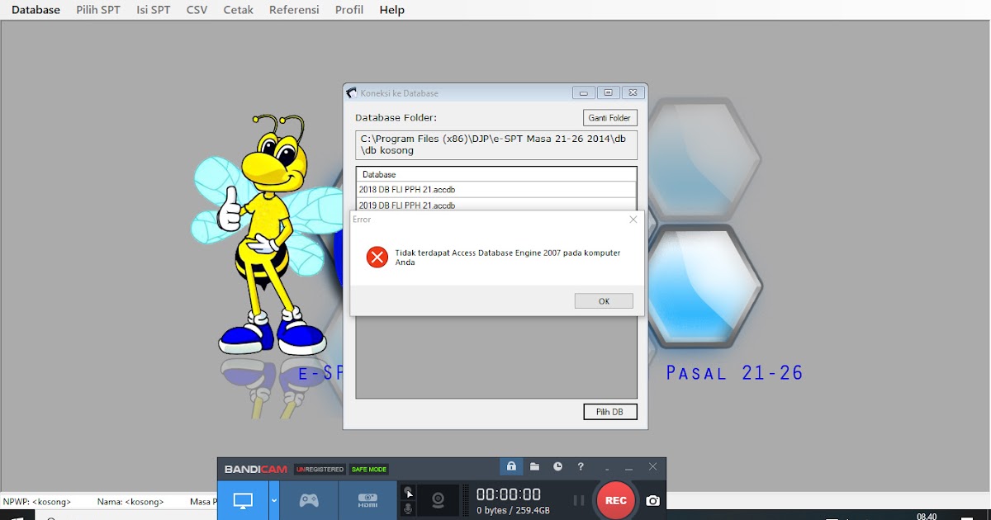Select 2019 DB FLI PPH 21.accdb row
Image resolution: width=991 pixels, height=520 pixels.
[x=496, y=205]
